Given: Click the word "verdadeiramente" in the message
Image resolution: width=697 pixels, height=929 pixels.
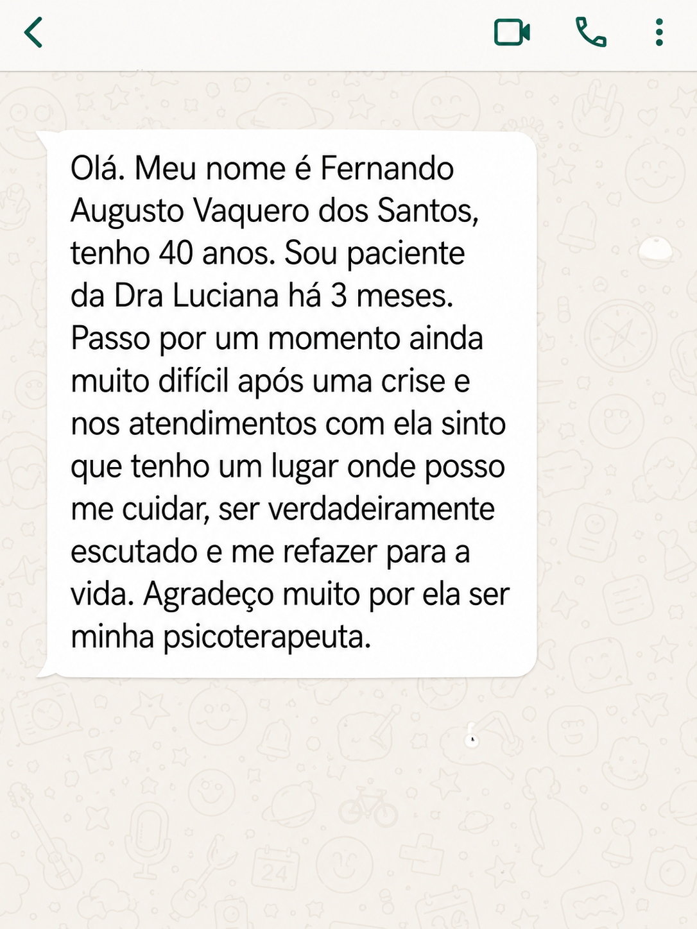Looking at the screenshot, I should [381, 509].
